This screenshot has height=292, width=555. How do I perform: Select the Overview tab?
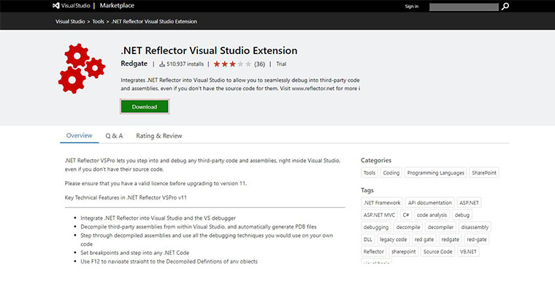pyautogui.click(x=80, y=136)
